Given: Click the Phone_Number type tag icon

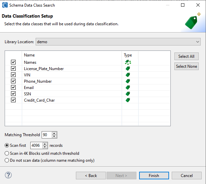Looking at the screenshot, I should tap(128, 81).
